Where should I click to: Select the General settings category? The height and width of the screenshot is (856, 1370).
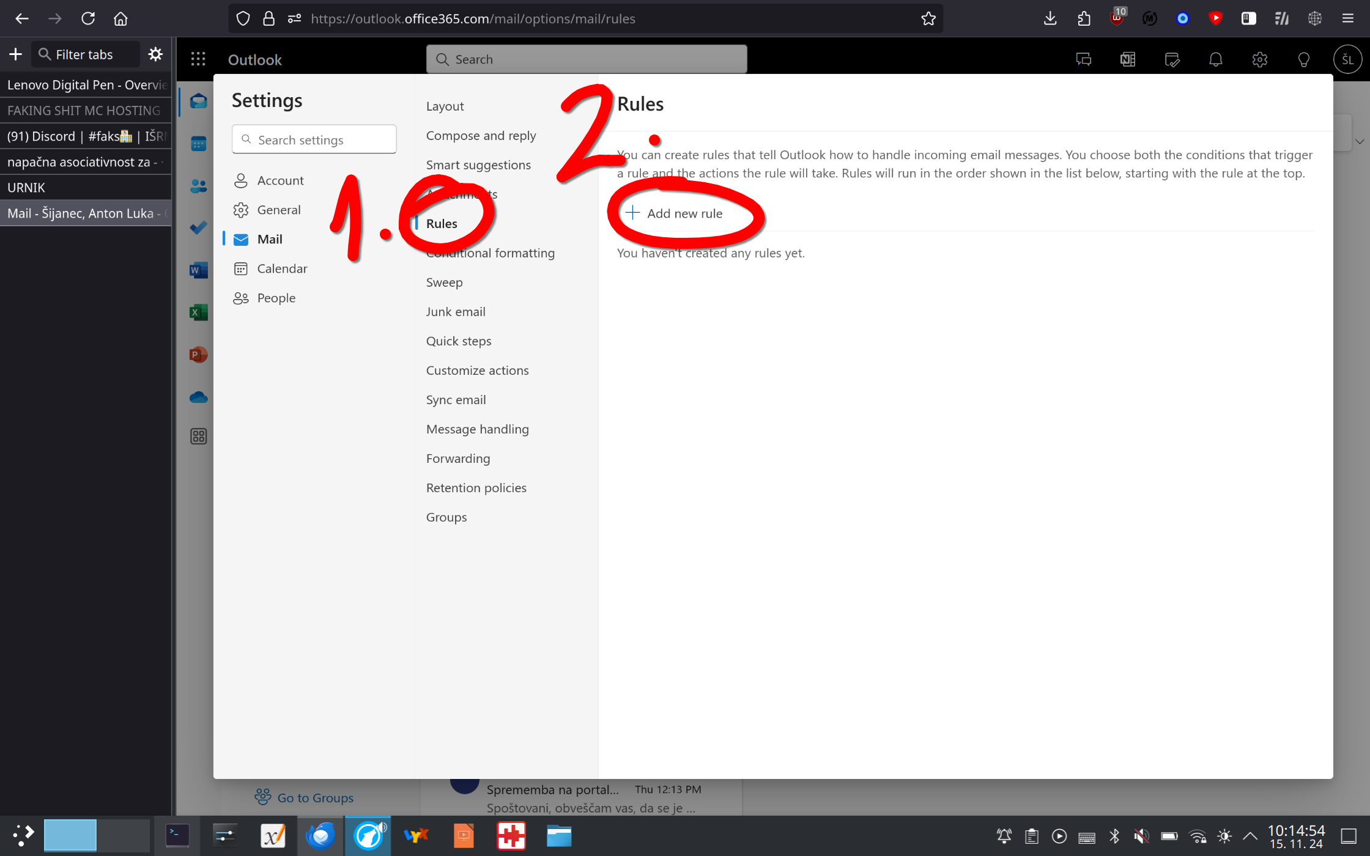tap(278, 210)
